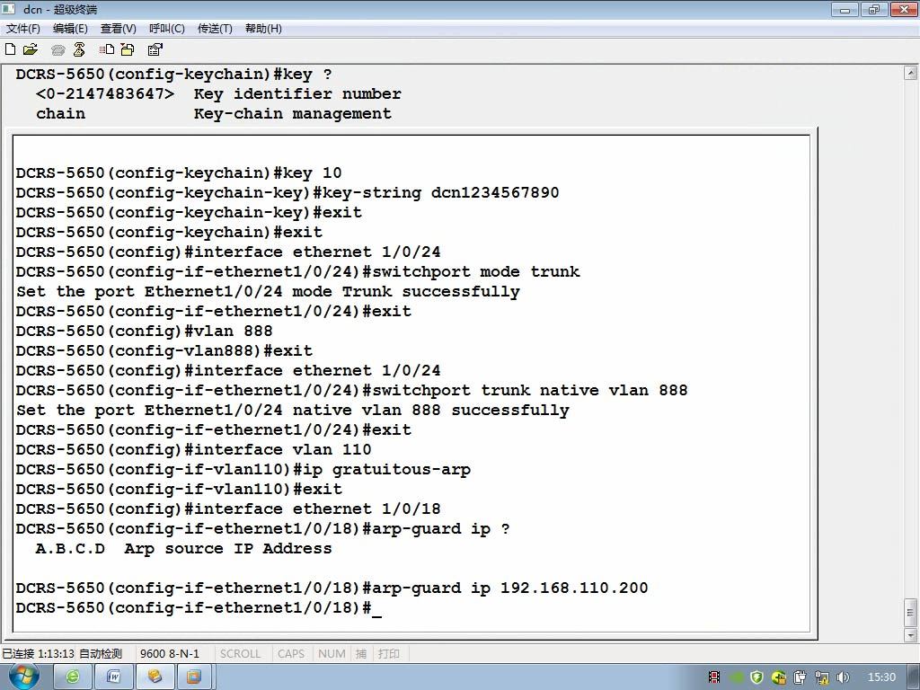Click the volume speaker tray icon
The image size is (920, 690).
tap(843, 677)
